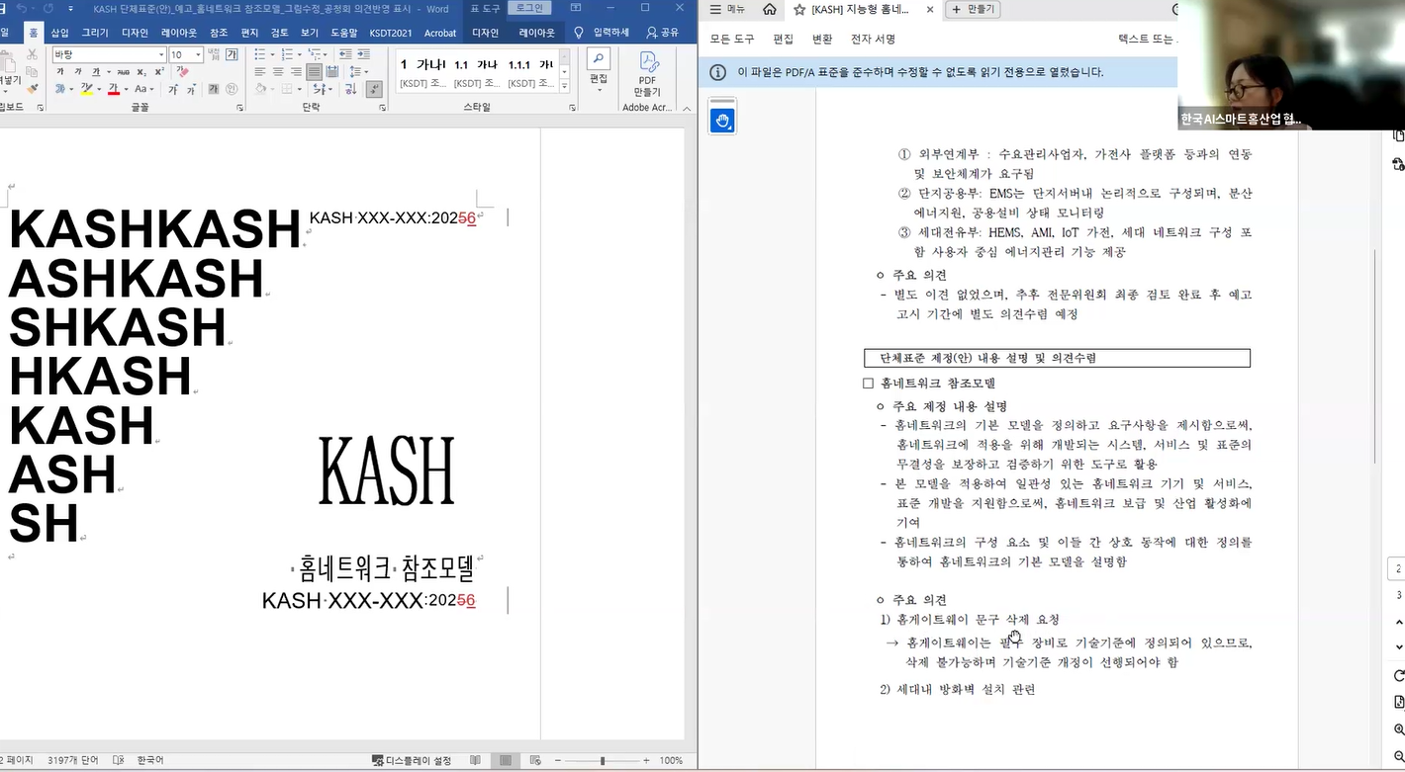This screenshot has width=1405, height=772.
Task: Open the Acrobat home icon
Action: (x=770, y=10)
